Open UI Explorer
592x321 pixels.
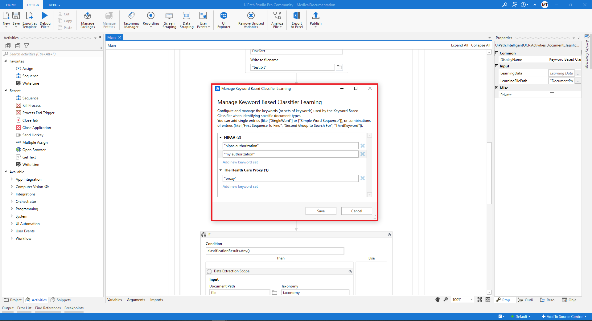click(x=224, y=20)
